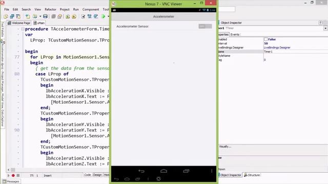Toggle the Enabled False checkbox

[265, 39]
